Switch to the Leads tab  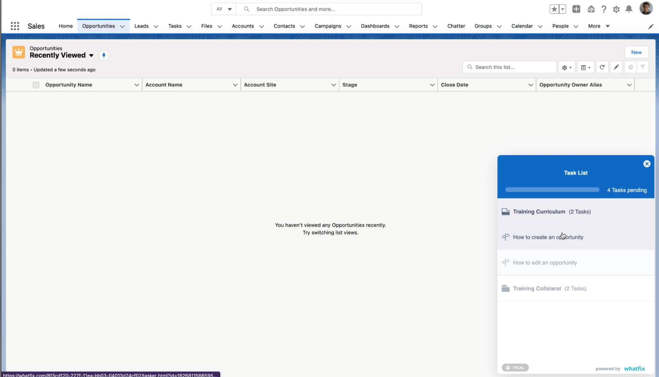click(x=142, y=26)
